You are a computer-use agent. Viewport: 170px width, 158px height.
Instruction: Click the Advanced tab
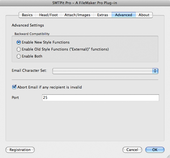point(124,15)
